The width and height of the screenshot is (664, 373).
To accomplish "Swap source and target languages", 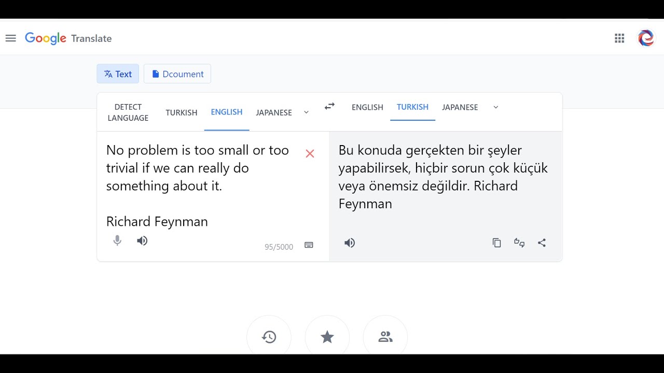I will [x=329, y=106].
